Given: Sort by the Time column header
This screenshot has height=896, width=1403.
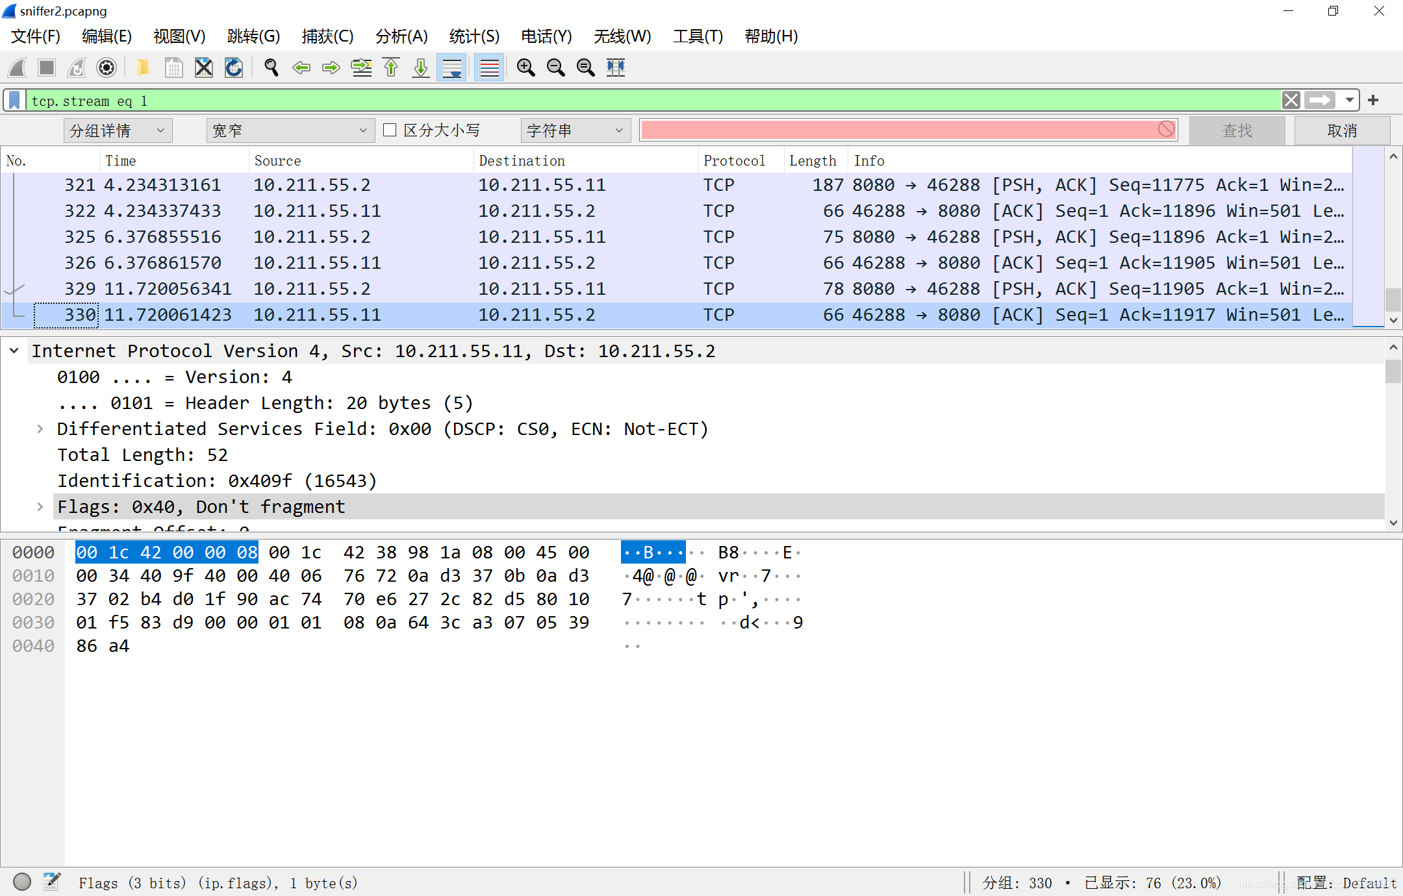Looking at the screenshot, I should coord(174,160).
